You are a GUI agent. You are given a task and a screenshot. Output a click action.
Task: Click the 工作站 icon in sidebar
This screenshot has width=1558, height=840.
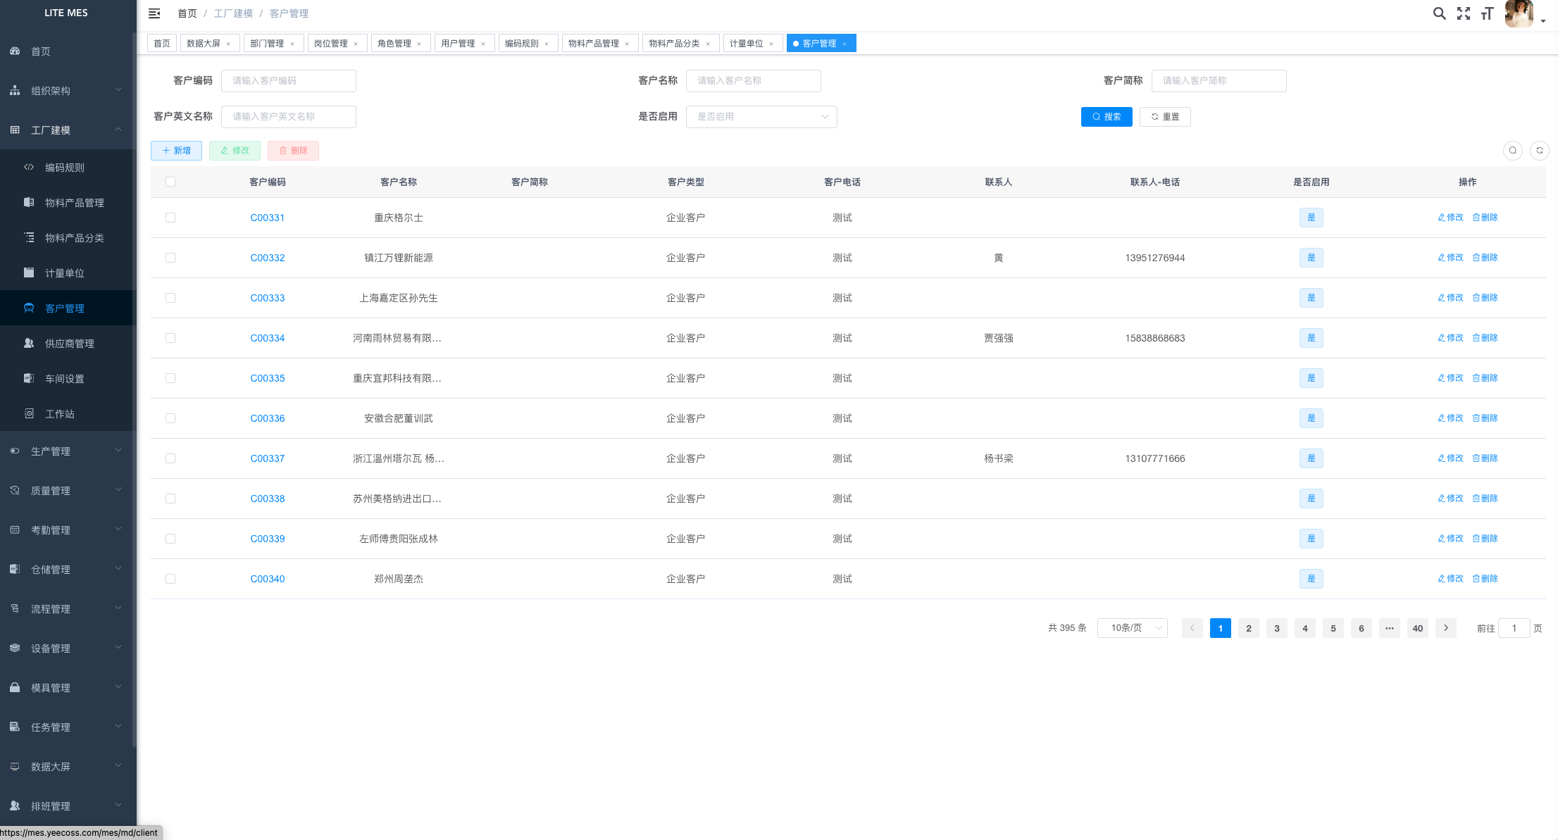point(29,414)
